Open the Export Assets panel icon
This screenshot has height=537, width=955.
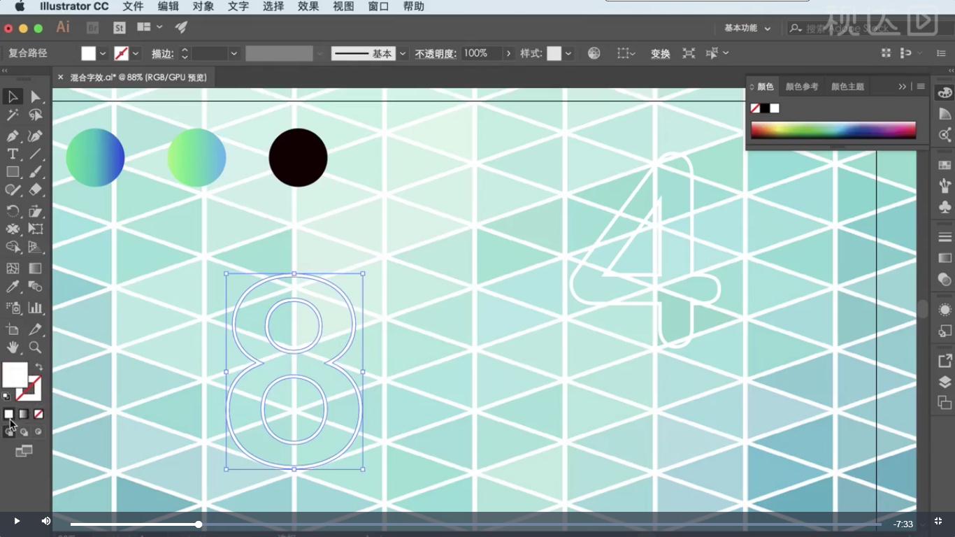[945, 361]
